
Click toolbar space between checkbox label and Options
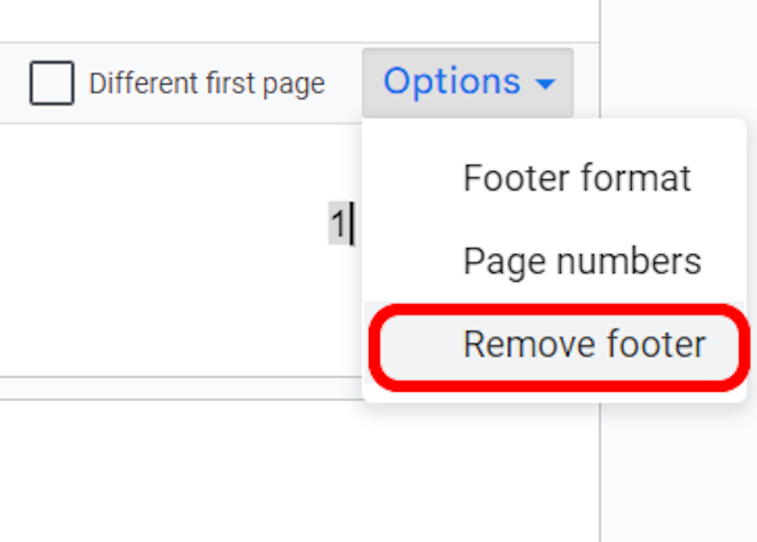[344, 84]
